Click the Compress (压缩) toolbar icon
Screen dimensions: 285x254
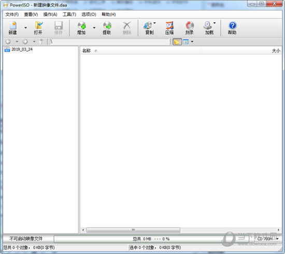[x=169, y=25]
